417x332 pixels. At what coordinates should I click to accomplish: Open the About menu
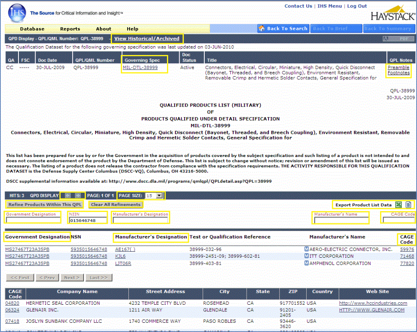(x=104, y=29)
